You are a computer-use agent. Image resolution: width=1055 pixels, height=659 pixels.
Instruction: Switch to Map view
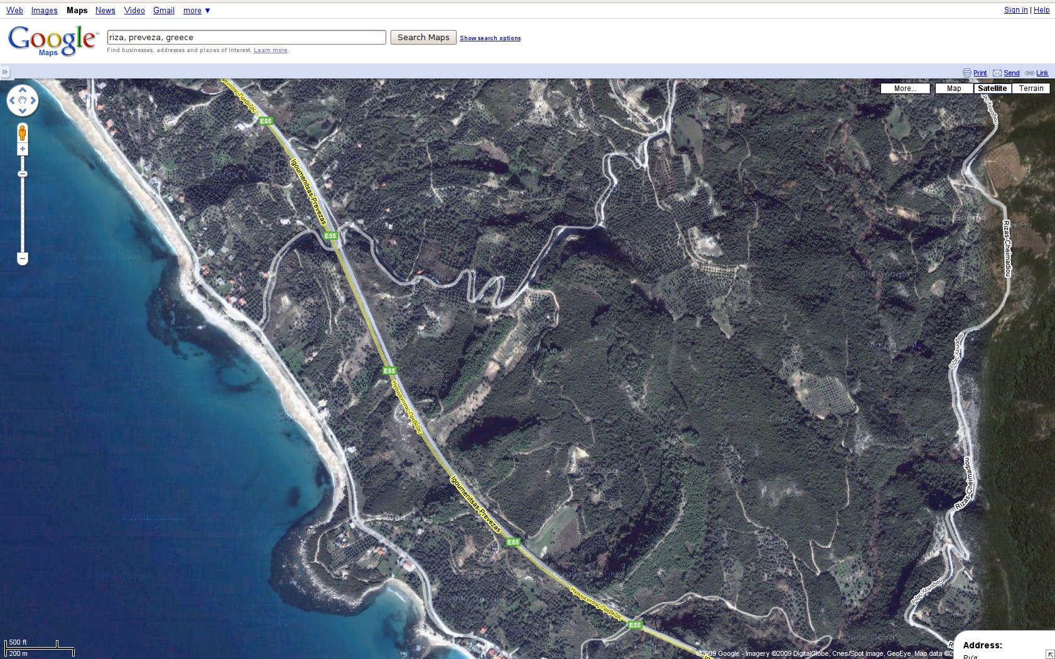tap(954, 88)
